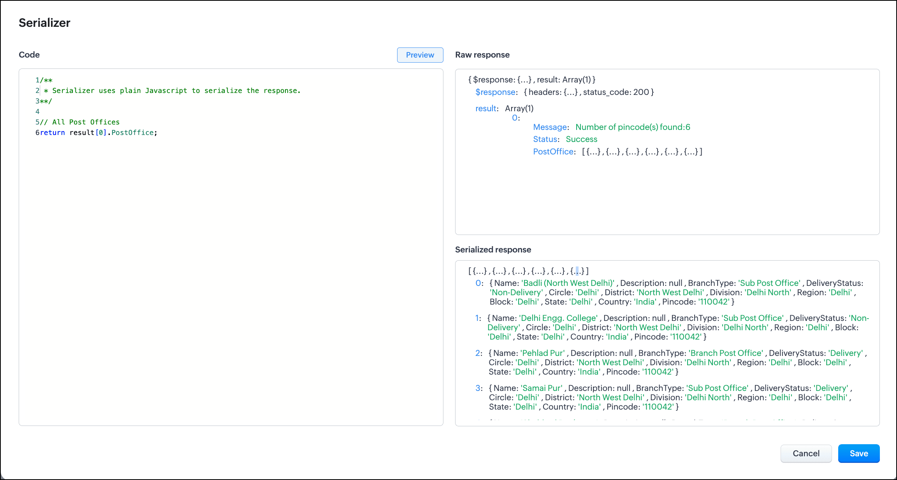Click the 'Sub Post Office' value in item 0

[x=769, y=283]
